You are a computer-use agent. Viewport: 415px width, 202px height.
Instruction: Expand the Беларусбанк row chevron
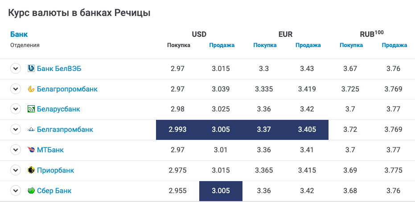(x=16, y=109)
